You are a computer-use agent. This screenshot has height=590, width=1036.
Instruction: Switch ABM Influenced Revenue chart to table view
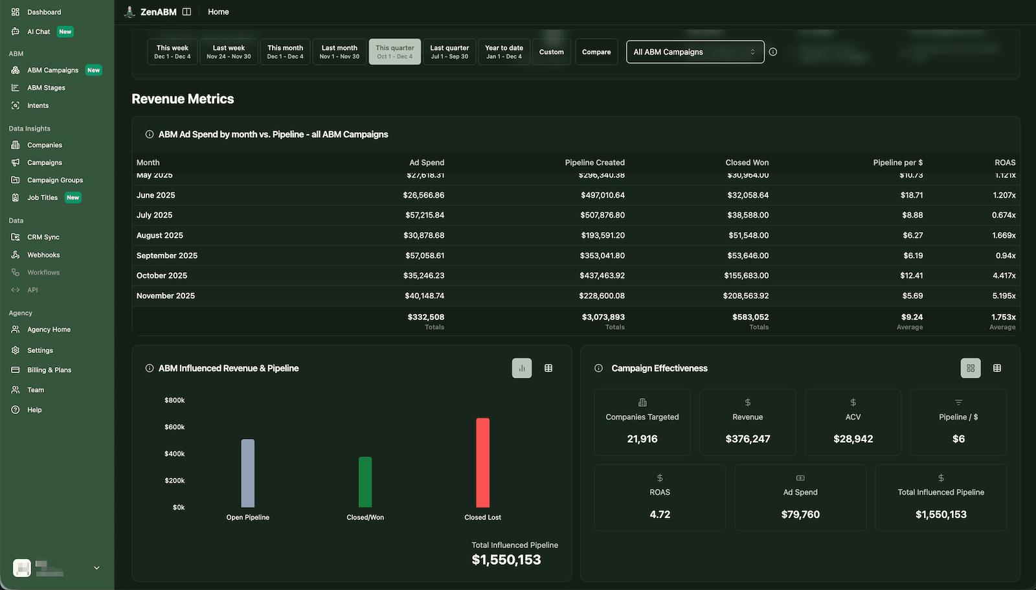[548, 368]
